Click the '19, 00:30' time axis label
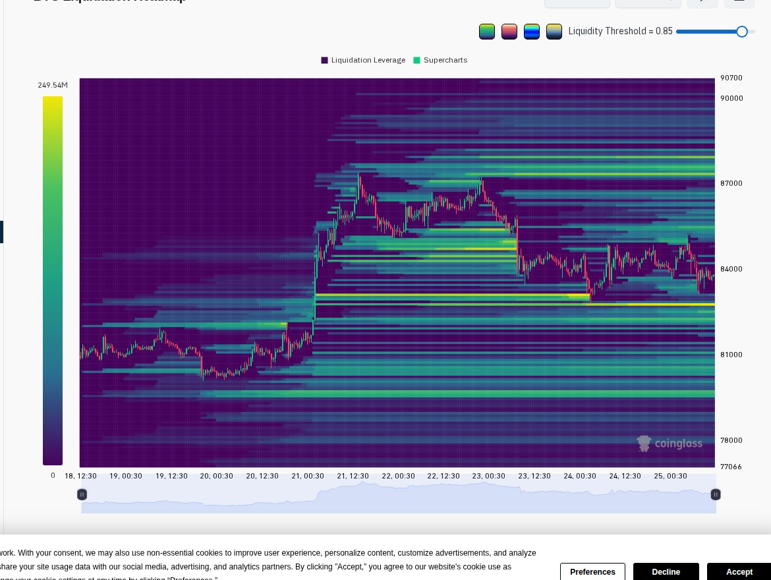This screenshot has height=580, width=771. click(126, 476)
